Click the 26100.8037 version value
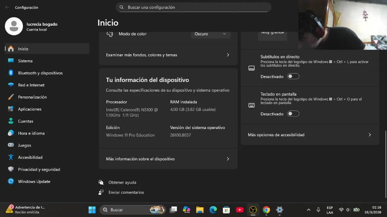Screen dimensions: 387x217 pos(180,135)
